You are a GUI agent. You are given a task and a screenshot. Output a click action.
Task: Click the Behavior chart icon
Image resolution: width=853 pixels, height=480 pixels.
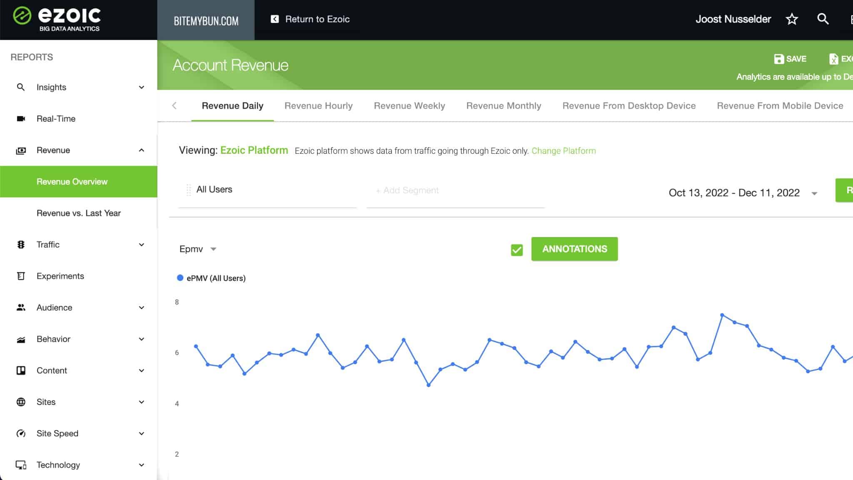coord(21,339)
